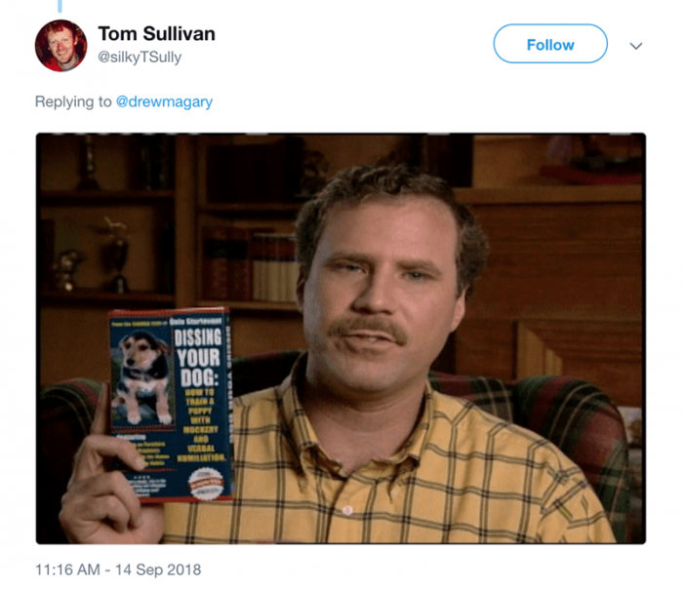The width and height of the screenshot is (683, 589).
Task: Click the Replying to label
Action: (x=73, y=101)
